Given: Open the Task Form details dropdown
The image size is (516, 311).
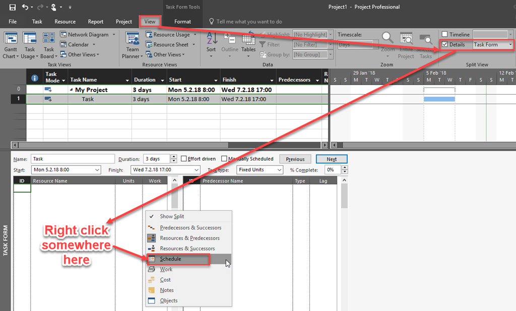Looking at the screenshot, I should (510, 45).
